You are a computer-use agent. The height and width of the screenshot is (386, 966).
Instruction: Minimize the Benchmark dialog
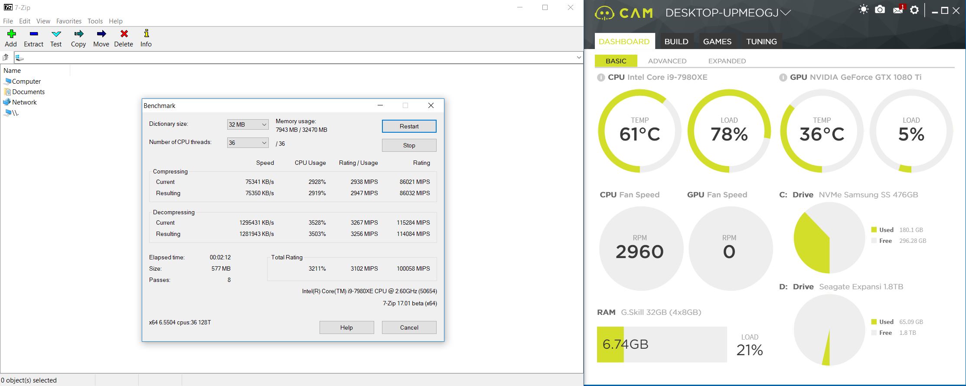(380, 105)
